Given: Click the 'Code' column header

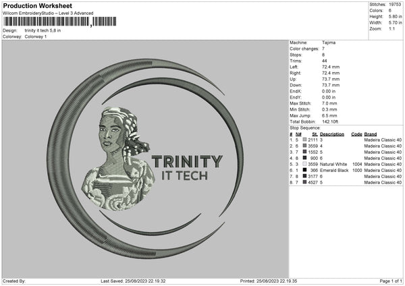Looking at the screenshot, I should pos(356,134).
